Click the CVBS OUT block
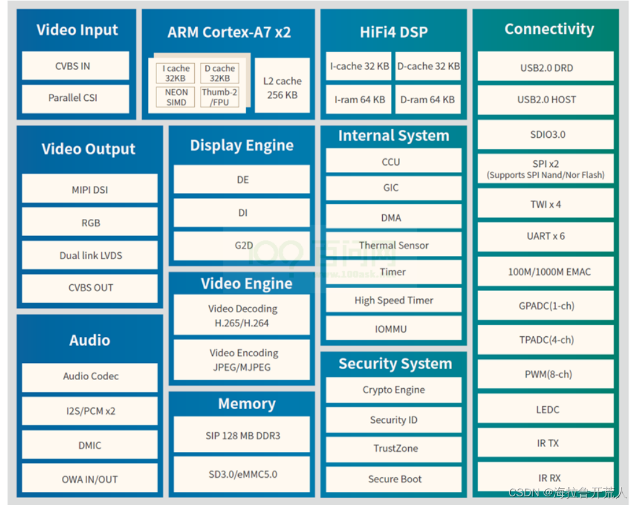637x505 pixels. point(90,289)
